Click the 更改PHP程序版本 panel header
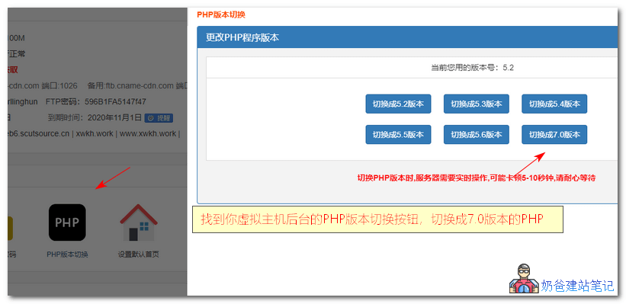Image resolution: width=626 pixels, height=304 pixels. (x=407, y=37)
